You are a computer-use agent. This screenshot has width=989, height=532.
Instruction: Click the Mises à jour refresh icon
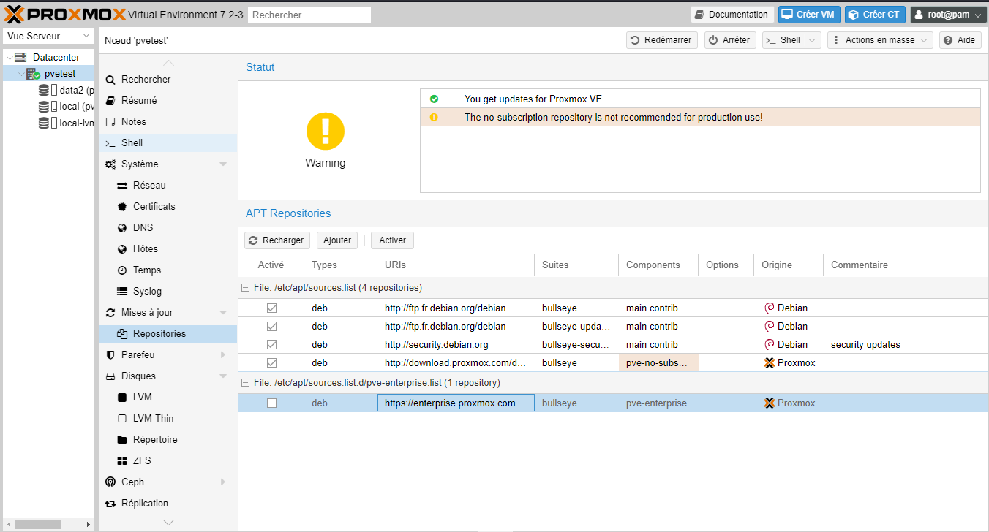(110, 313)
